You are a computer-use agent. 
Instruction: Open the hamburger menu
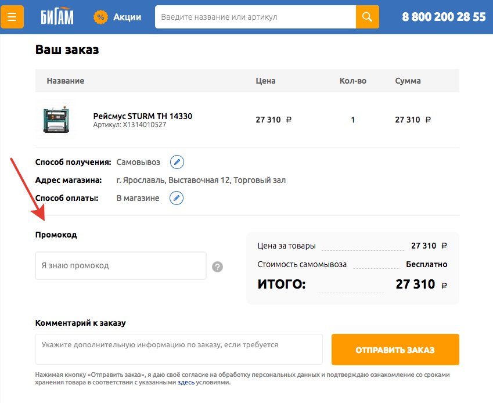click(12, 17)
